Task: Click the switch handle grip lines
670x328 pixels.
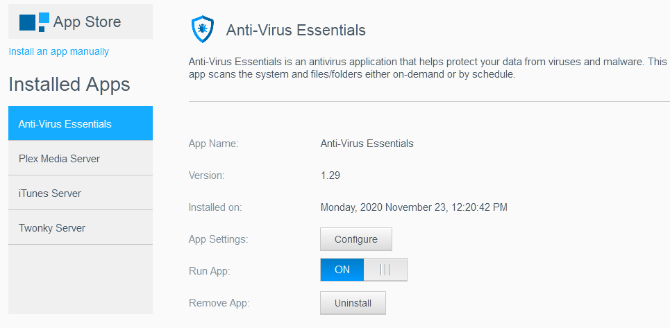Action: tap(385, 270)
